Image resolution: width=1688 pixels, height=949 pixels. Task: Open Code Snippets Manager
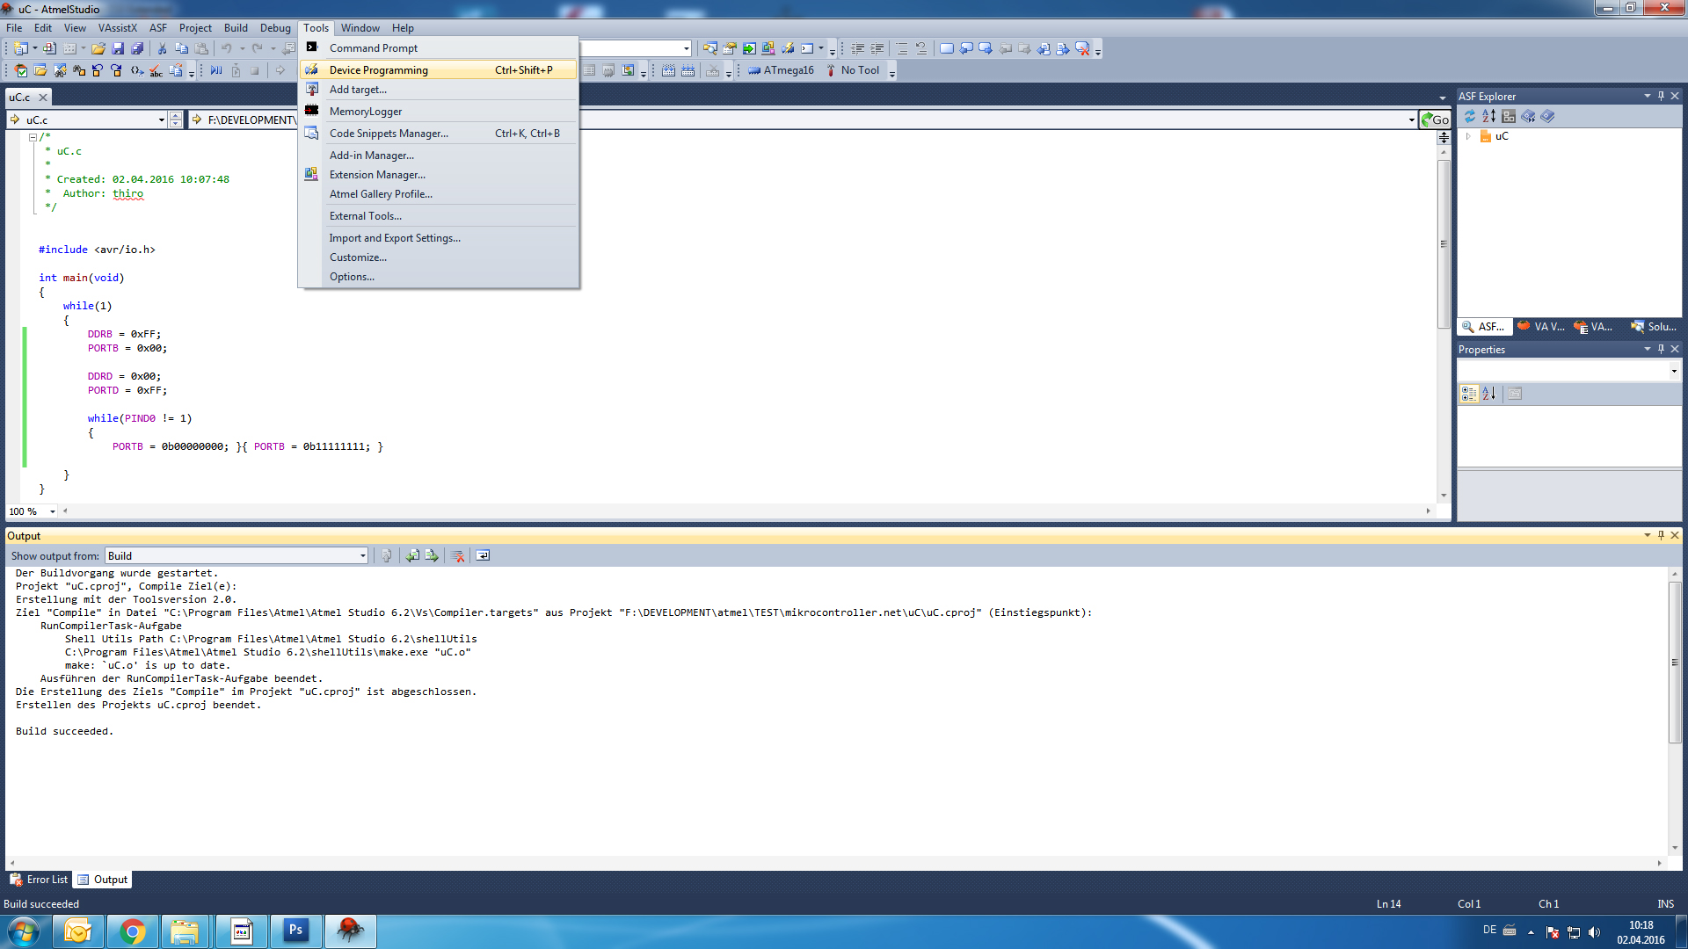pyautogui.click(x=438, y=134)
